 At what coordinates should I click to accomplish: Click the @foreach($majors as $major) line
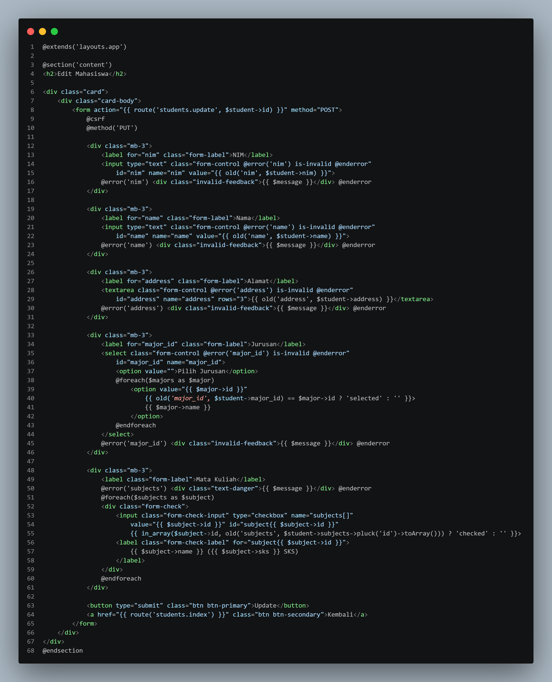coord(165,380)
